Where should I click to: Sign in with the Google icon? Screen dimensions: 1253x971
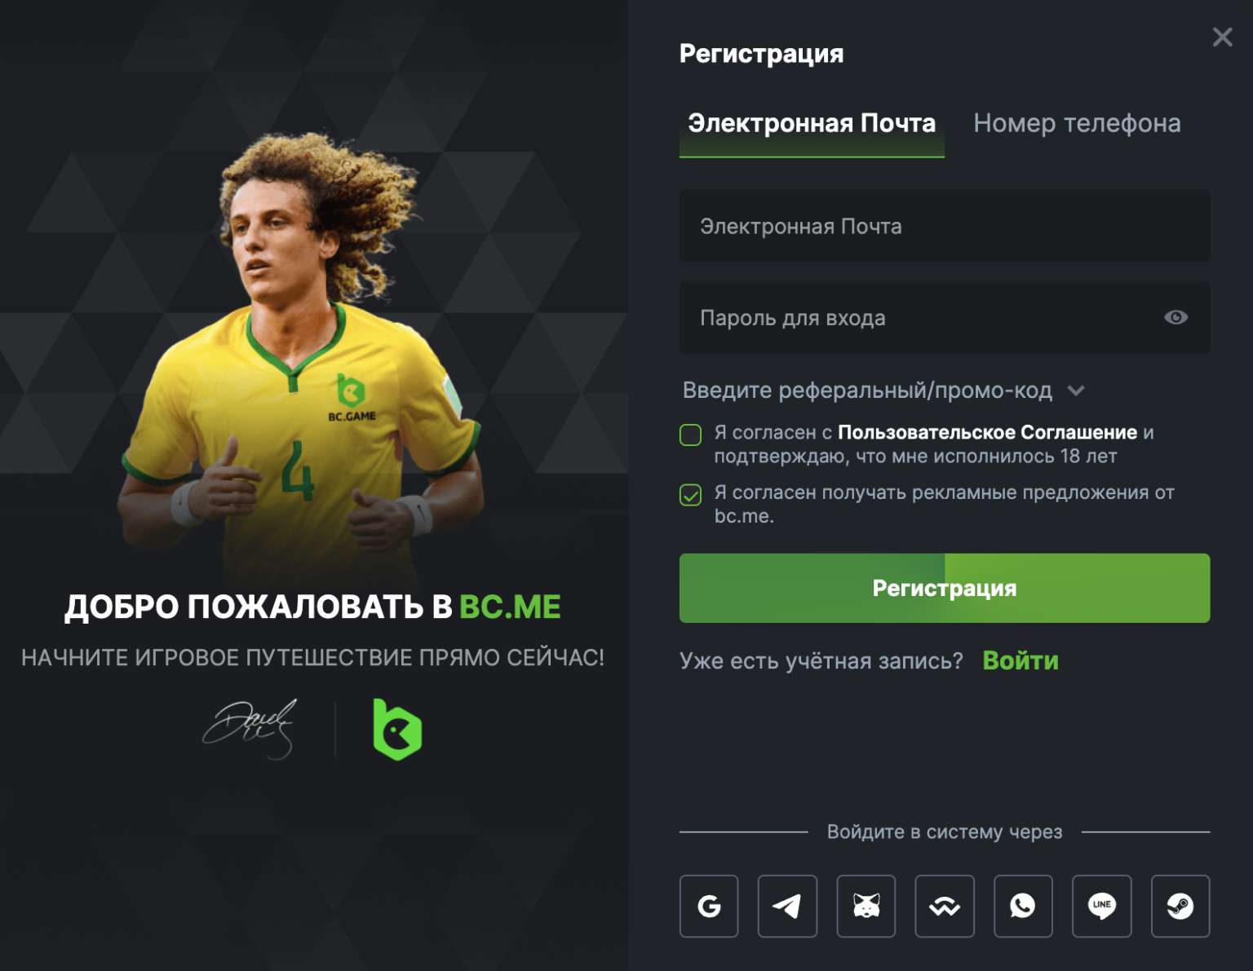coord(709,906)
